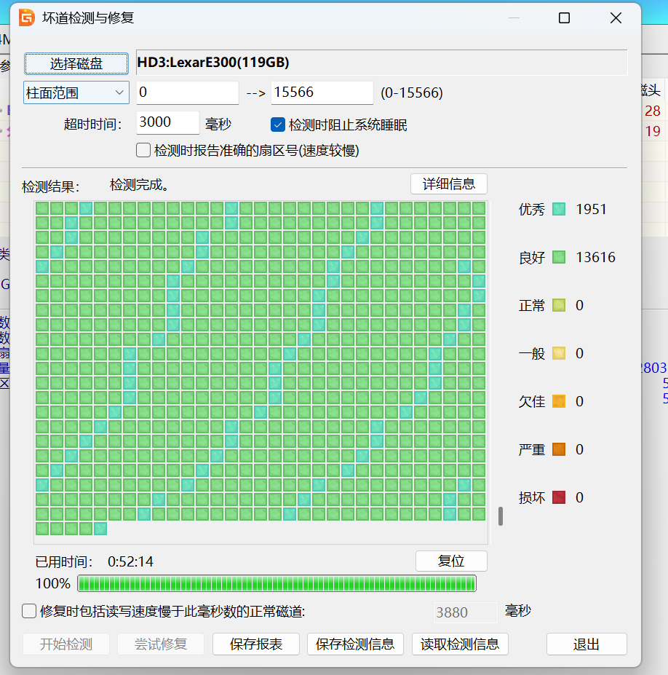668x675 pixels.
Task: Click the orange 欠佳 legend square
Action: coord(562,401)
